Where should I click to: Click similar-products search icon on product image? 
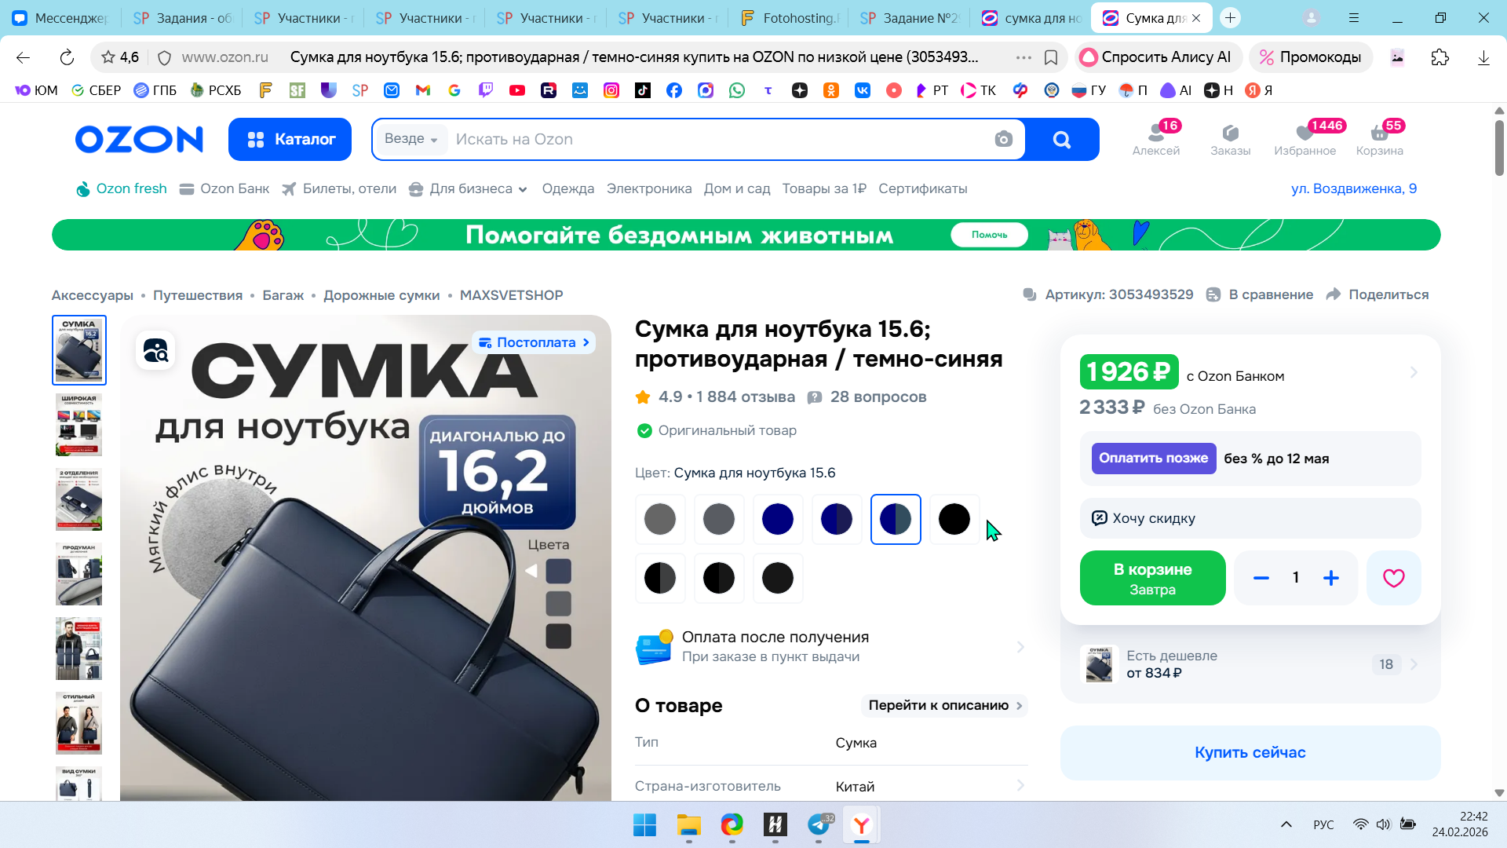[155, 350]
